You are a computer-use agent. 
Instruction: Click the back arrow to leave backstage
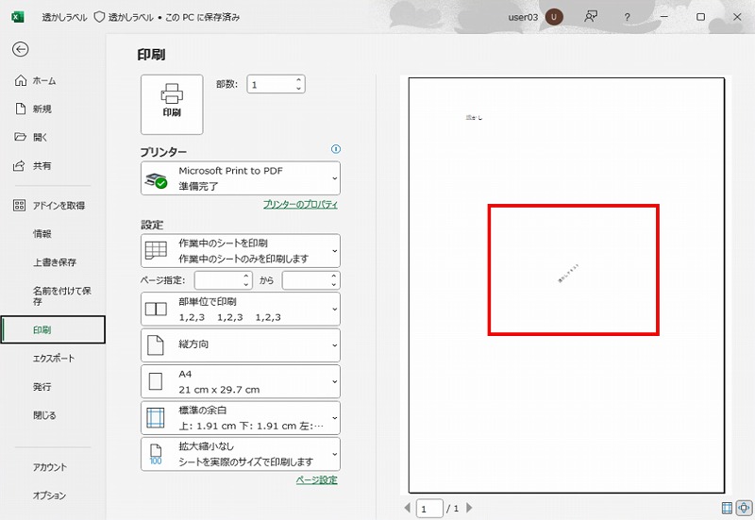tap(20, 49)
